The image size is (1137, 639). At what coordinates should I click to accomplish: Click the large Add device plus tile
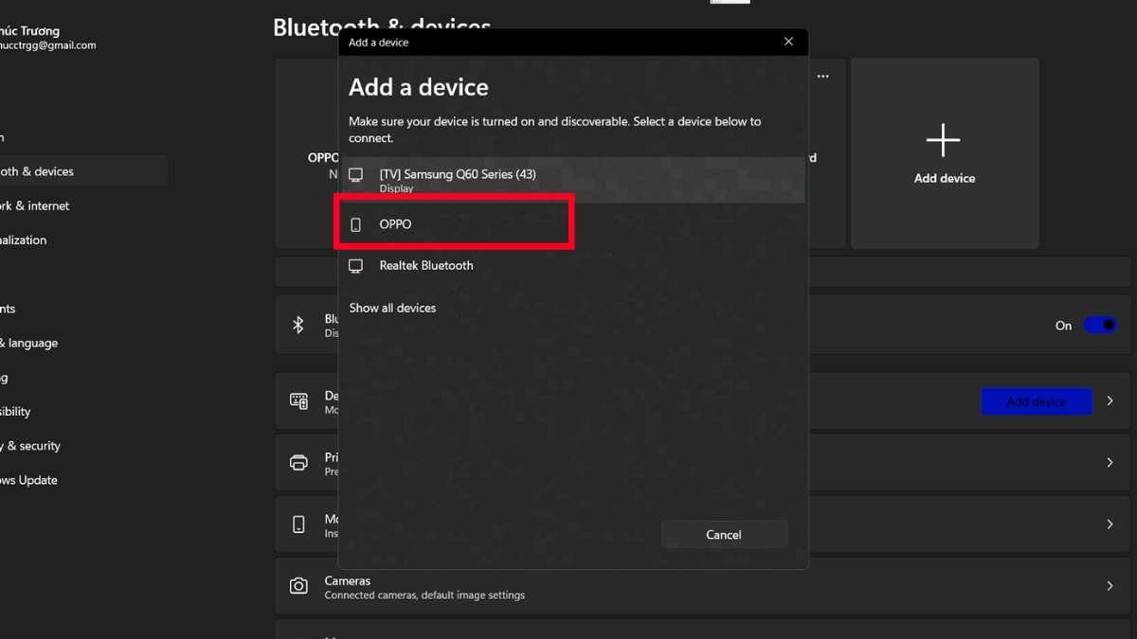pyautogui.click(x=945, y=153)
